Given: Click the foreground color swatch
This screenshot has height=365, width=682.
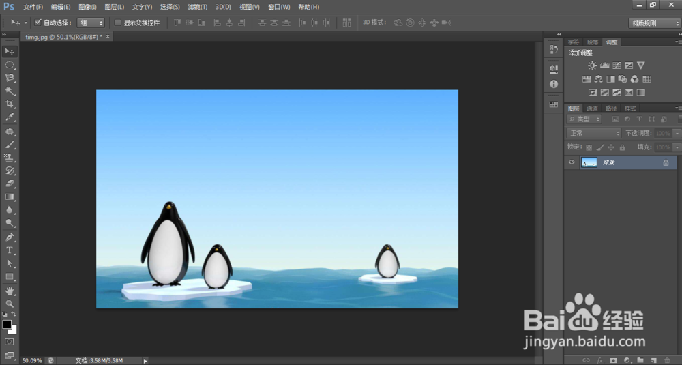Looking at the screenshot, I should click(x=7, y=324).
